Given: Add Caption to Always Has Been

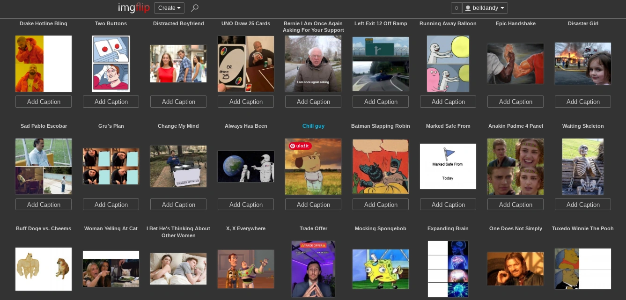Looking at the screenshot, I should [246, 205].
